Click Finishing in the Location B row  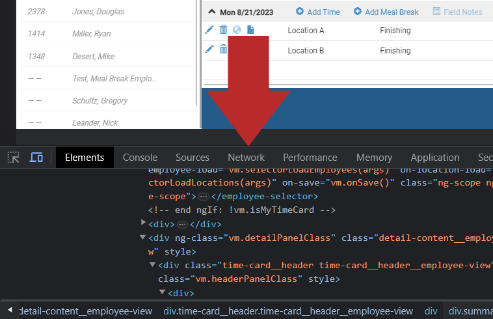coord(395,50)
